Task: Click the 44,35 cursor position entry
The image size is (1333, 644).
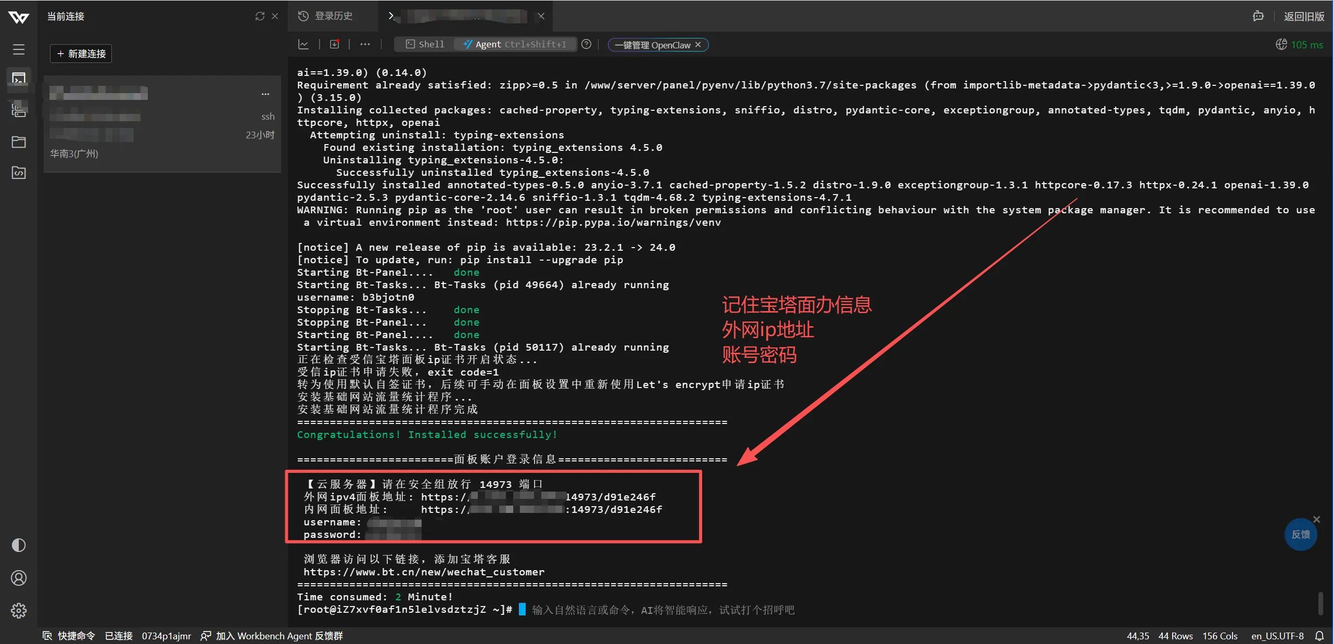Action: point(1138,636)
